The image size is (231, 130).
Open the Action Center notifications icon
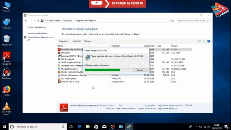coord(226,127)
